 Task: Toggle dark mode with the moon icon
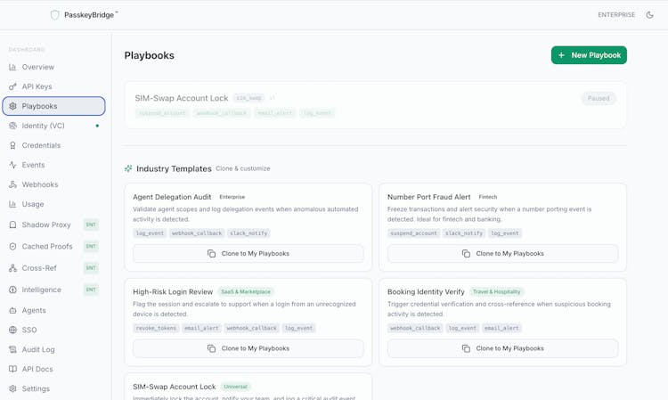click(x=650, y=15)
